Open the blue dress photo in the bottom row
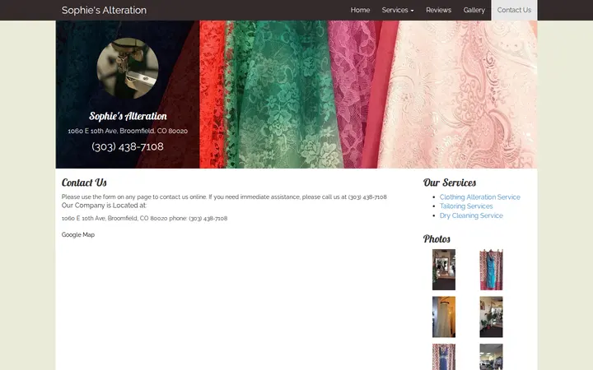 (x=444, y=357)
